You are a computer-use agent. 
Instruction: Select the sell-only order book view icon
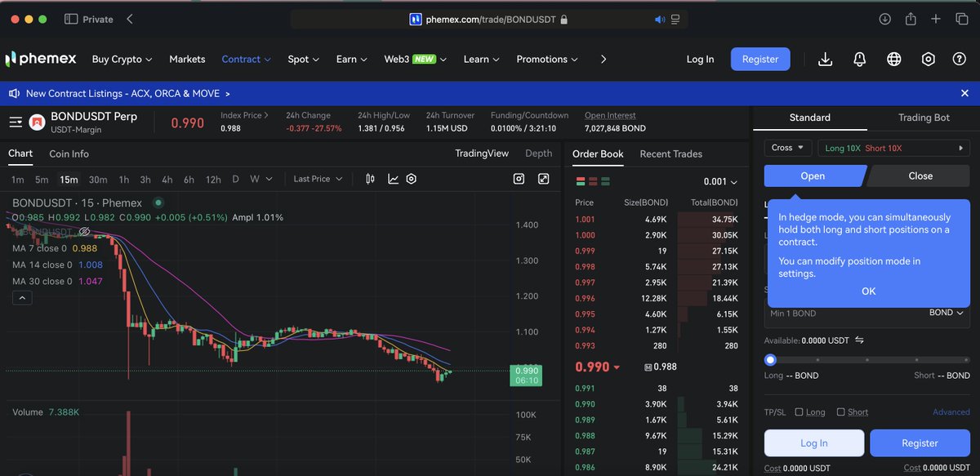594,181
